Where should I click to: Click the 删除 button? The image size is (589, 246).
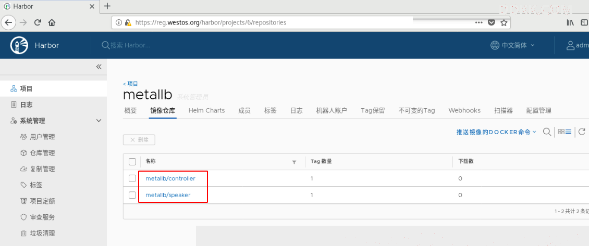click(x=139, y=139)
